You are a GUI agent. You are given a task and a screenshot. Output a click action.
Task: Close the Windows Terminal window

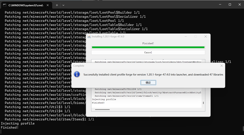point(240,5)
